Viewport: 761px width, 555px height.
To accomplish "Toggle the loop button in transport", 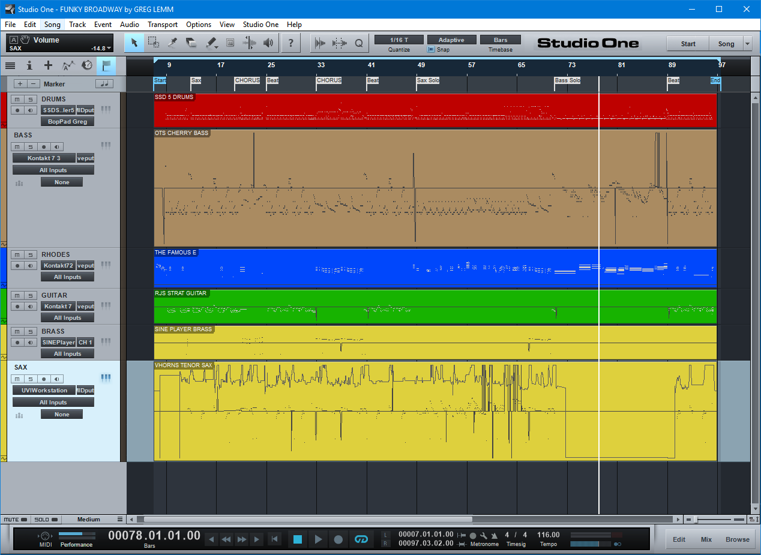I will 361,539.
